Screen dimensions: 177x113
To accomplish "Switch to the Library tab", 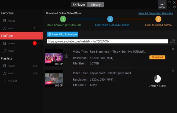I will (96, 5).
